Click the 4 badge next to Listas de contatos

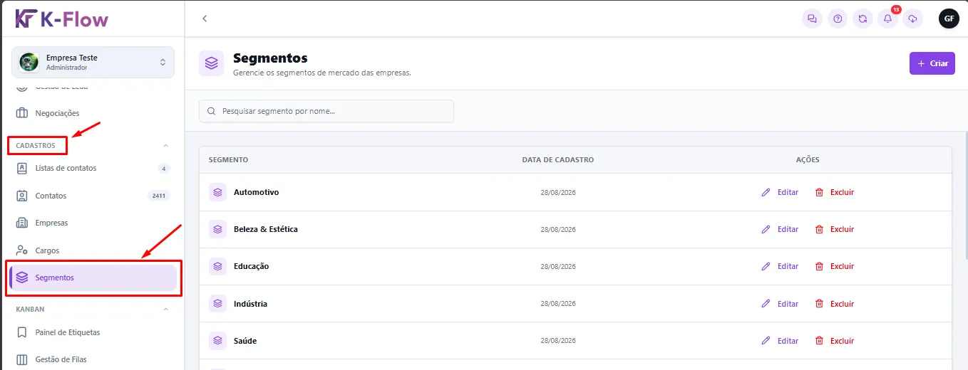(164, 169)
